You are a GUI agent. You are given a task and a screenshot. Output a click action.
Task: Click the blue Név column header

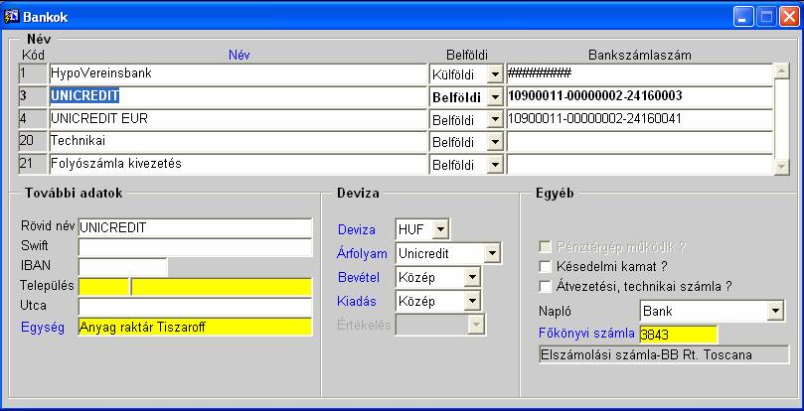pyautogui.click(x=239, y=55)
